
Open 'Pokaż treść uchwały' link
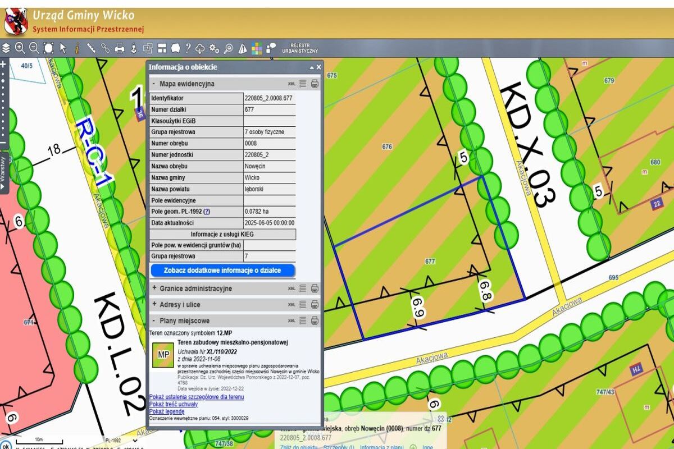(x=173, y=404)
